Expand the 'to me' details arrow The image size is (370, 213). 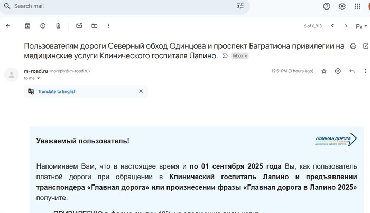point(38,78)
